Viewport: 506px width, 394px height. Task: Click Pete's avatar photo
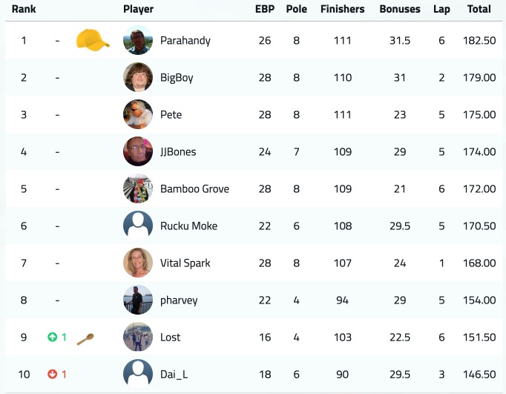click(138, 114)
